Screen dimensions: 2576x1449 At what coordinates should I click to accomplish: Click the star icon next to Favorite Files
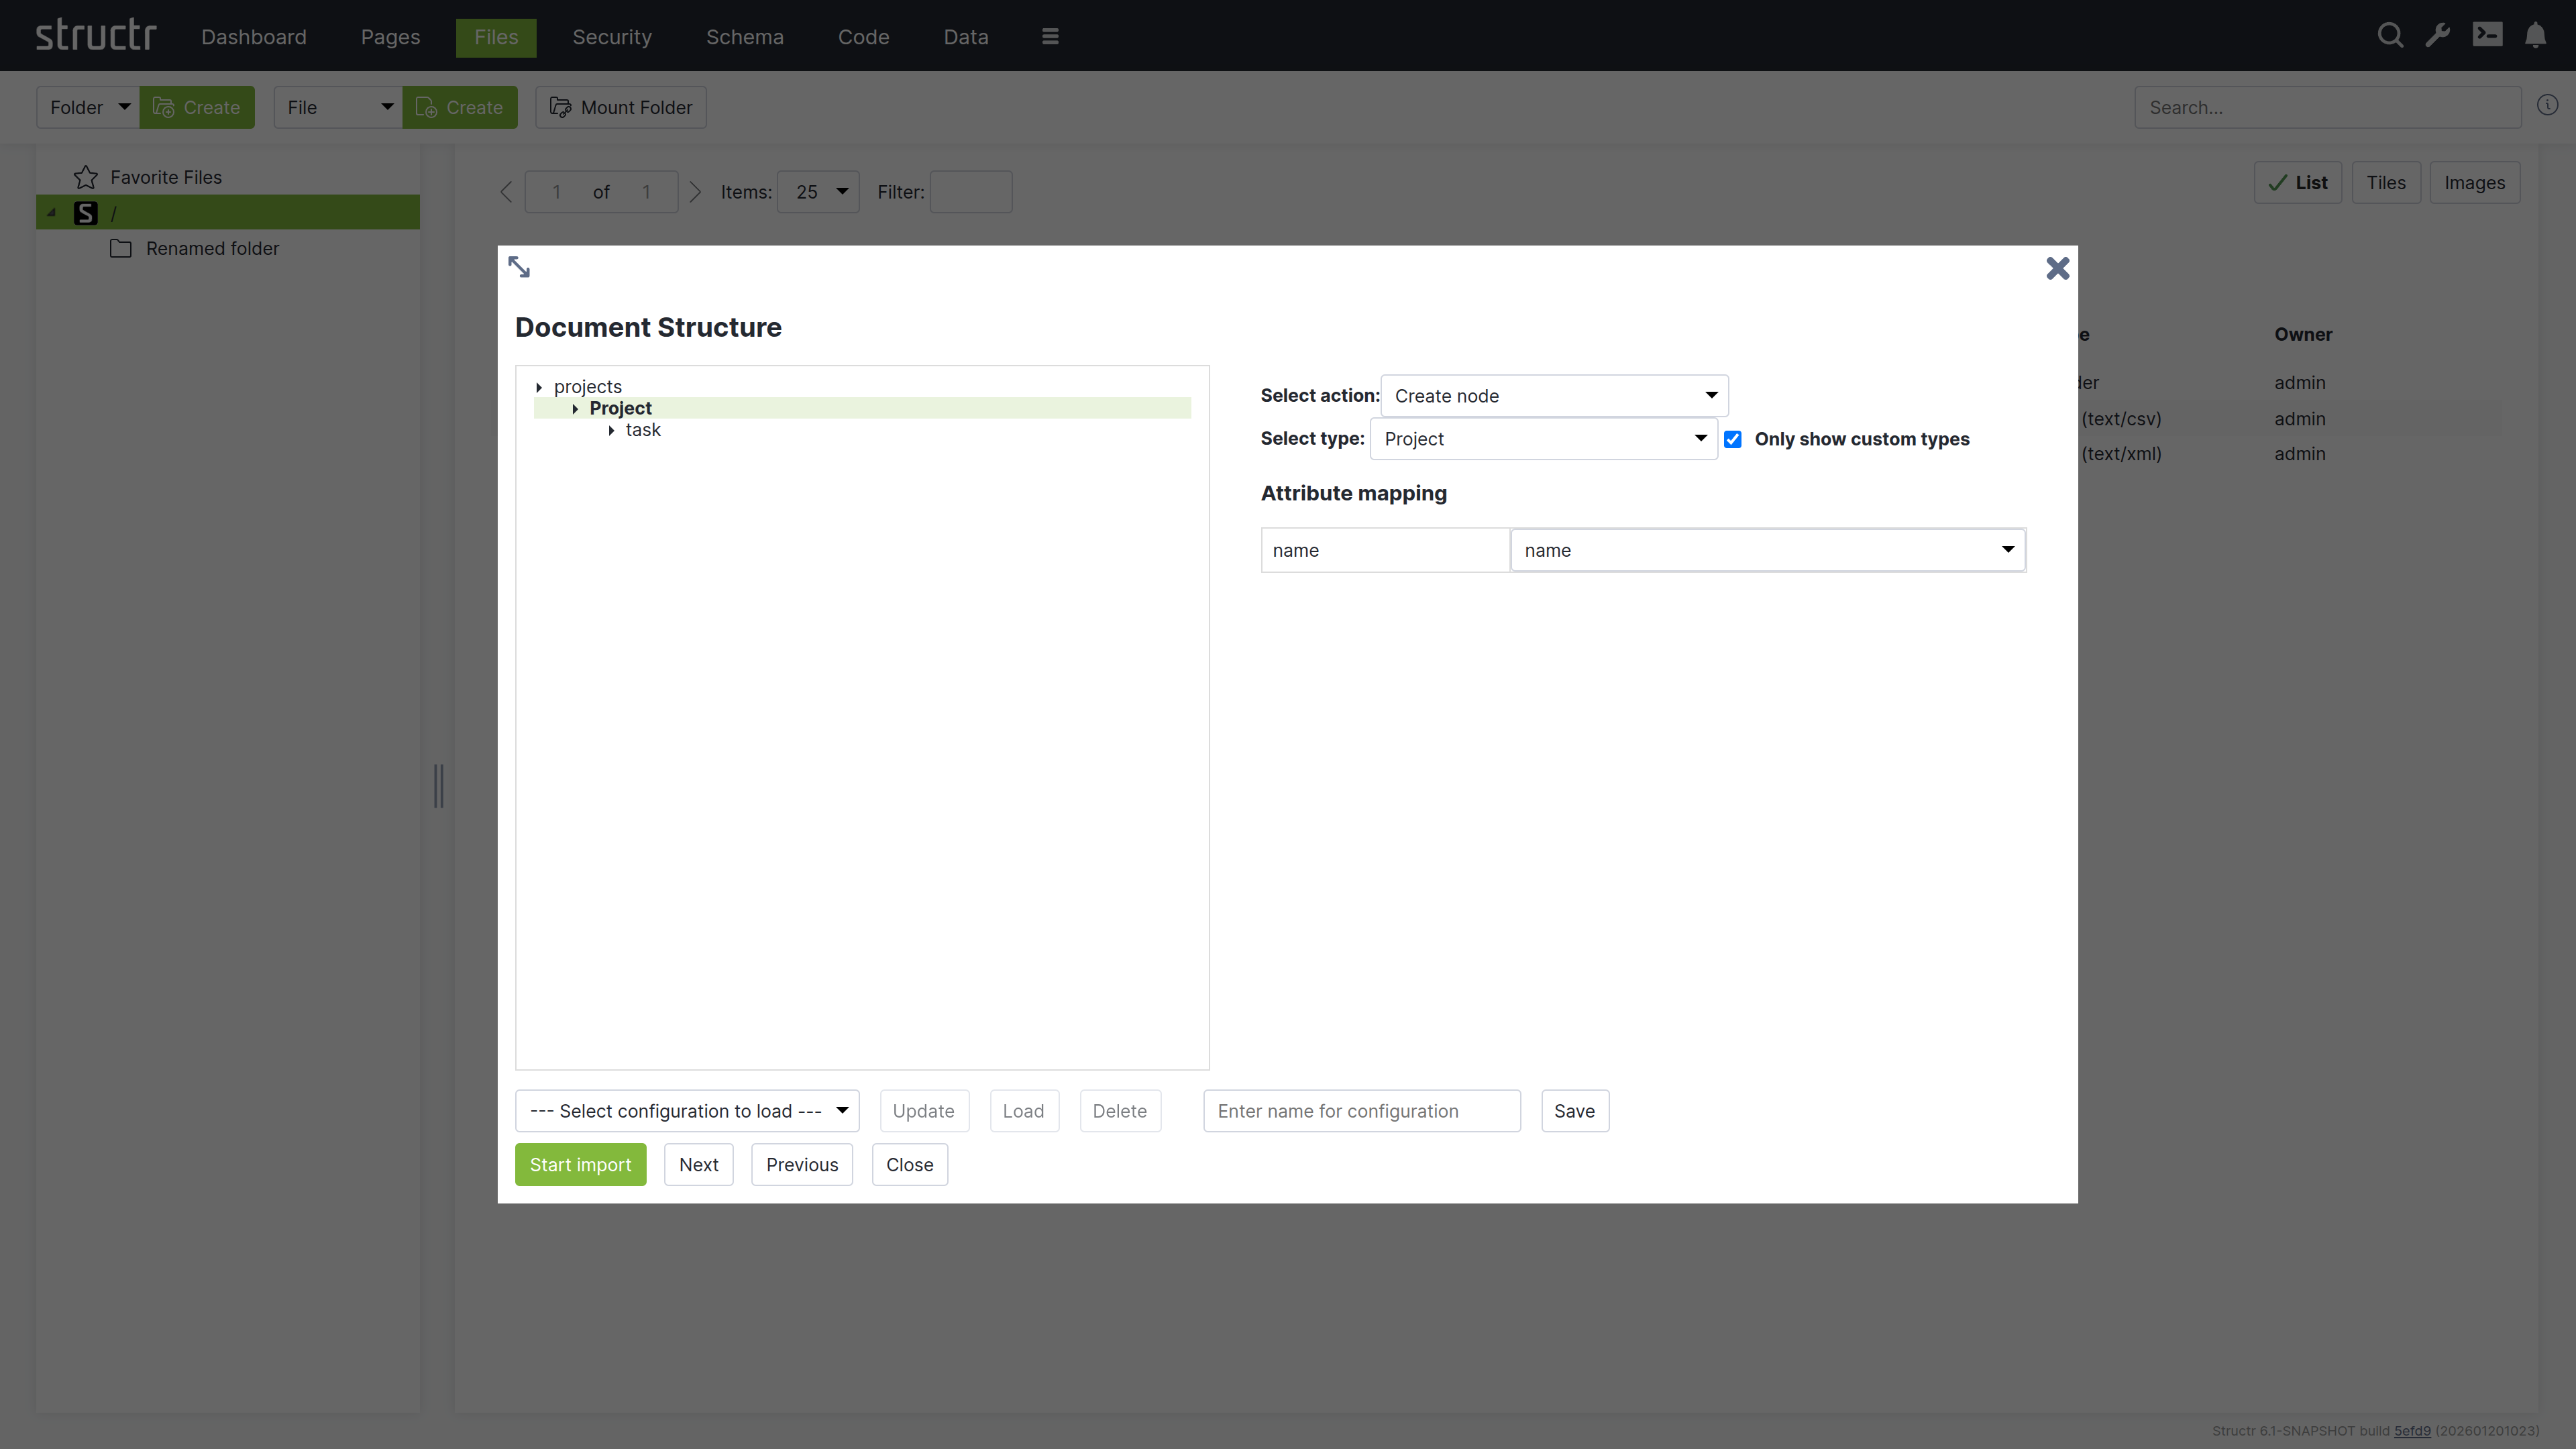(x=85, y=176)
